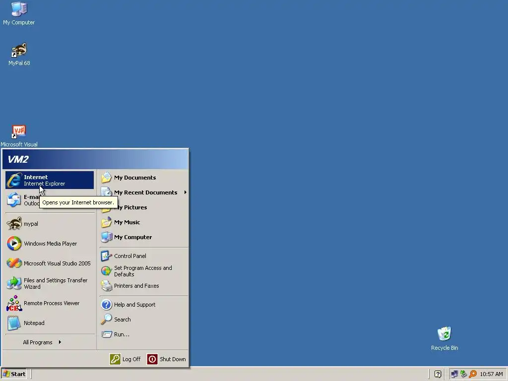Open My Music folder
The width and height of the screenshot is (508, 381).
click(x=144, y=222)
